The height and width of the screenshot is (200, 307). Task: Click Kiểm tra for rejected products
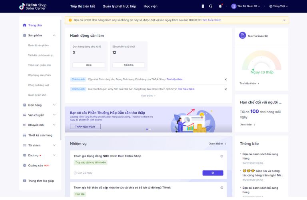tap(128, 65)
